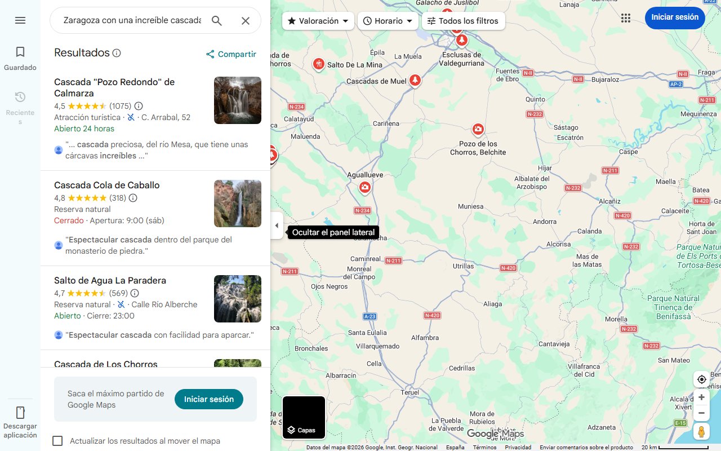The height and width of the screenshot is (451, 721).
Task: Clear the search text with the X icon
Action: [x=246, y=20]
